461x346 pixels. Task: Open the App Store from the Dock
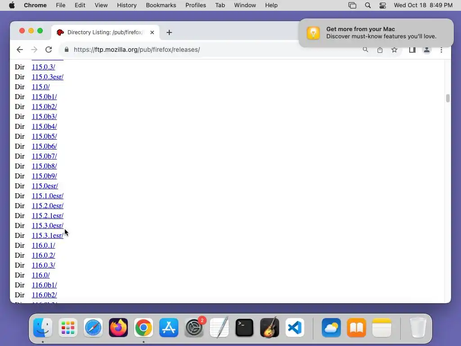point(169,328)
